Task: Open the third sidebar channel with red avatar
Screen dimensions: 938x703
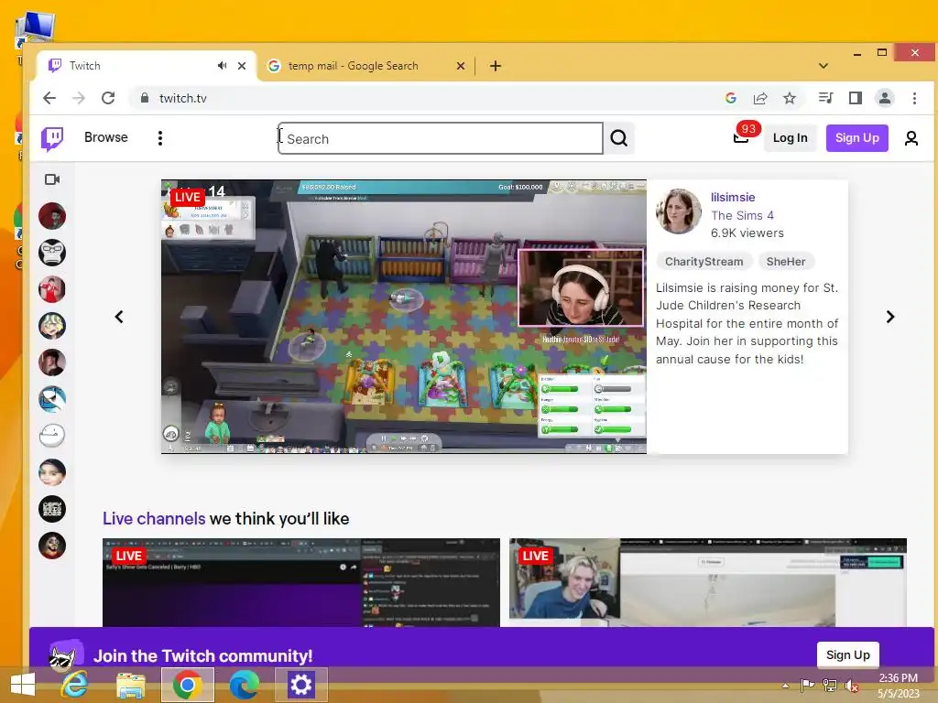Action: pyautogui.click(x=52, y=289)
